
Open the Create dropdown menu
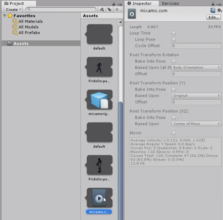tap(13, 10)
